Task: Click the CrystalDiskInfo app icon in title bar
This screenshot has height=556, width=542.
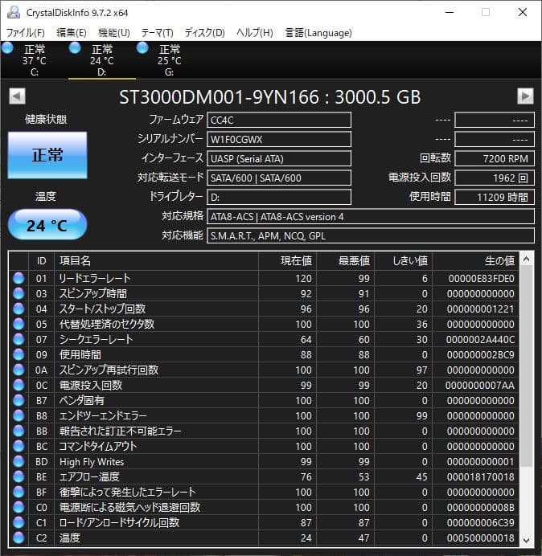Action: point(13,12)
